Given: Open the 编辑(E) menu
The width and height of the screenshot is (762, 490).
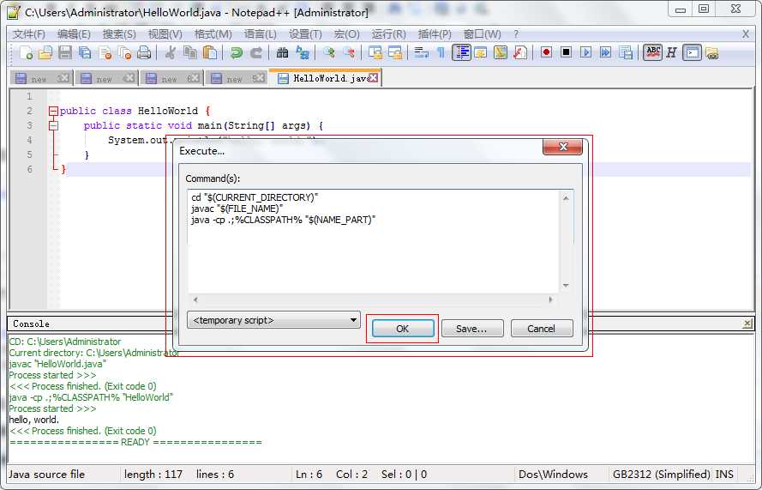Looking at the screenshot, I should pyautogui.click(x=74, y=34).
